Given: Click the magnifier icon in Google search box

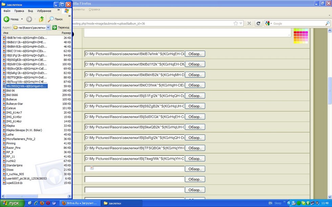Looking at the screenshot, I should (x=327, y=23).
